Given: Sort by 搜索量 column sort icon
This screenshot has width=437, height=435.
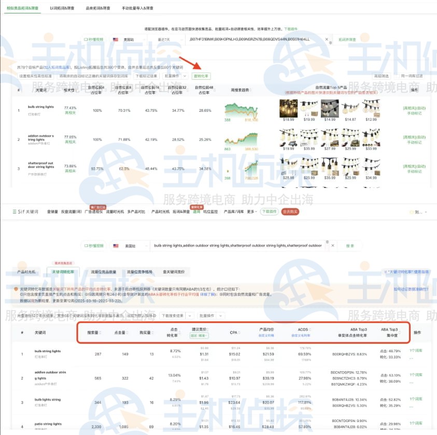Looking at the screenshot, I should pyautogui.click(x=100, y=332).
